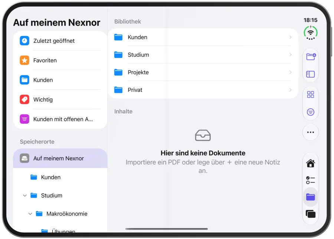Click the Speicherorte section header
The image size is (334, 239).
point(37,142)
